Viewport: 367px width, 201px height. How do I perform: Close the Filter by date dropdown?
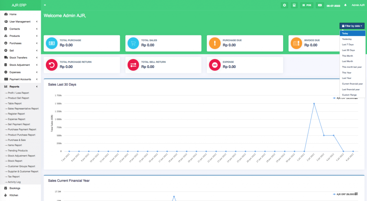coord(352,26)
